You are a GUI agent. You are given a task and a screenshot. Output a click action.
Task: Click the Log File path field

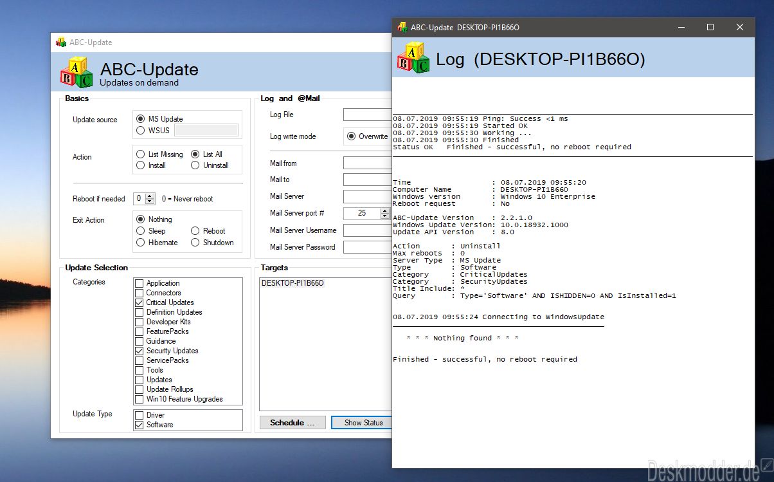(x=367, y=115)
